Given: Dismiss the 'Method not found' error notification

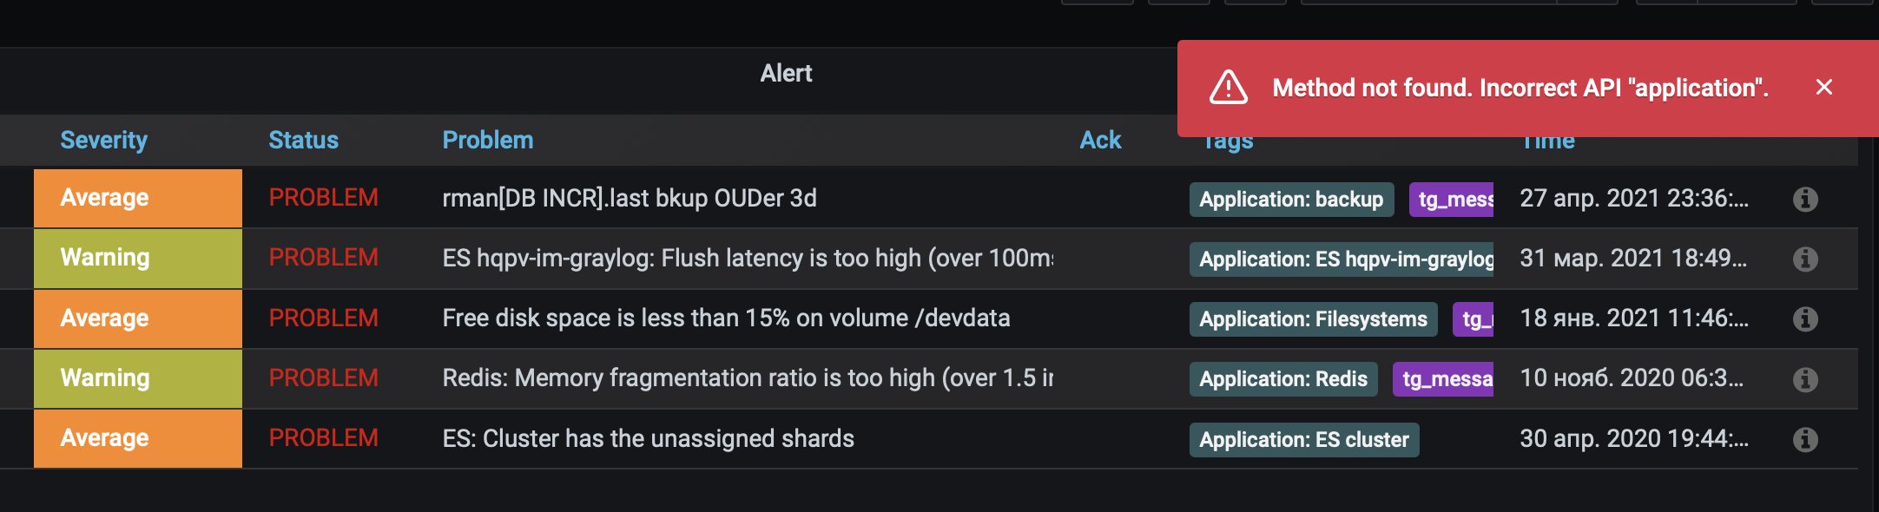Looking at the screenshot, I should (1824, 87).
